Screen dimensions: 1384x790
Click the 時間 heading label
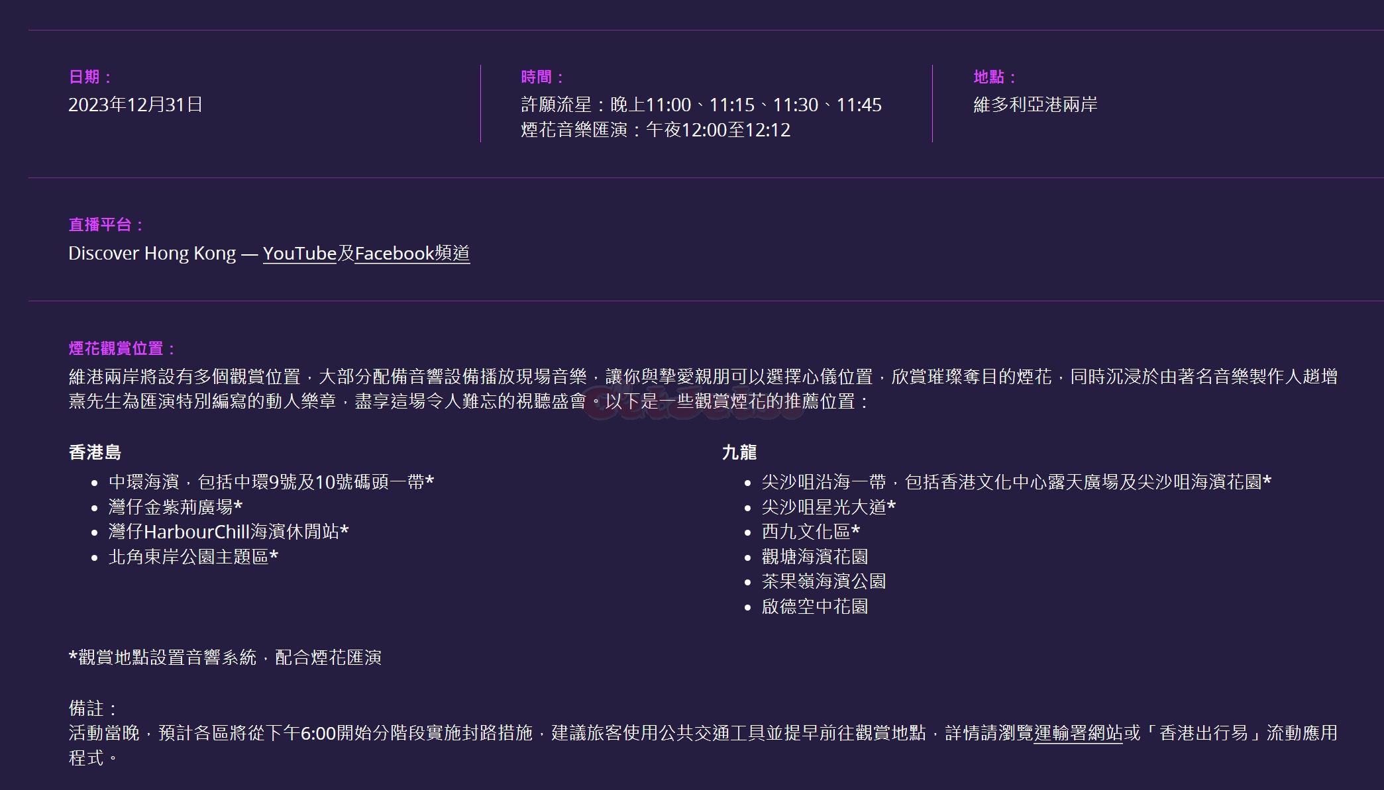pos(541,77)
